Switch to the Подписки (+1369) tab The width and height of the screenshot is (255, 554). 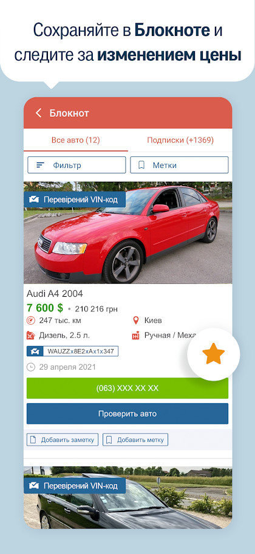[x=180, y=140]
